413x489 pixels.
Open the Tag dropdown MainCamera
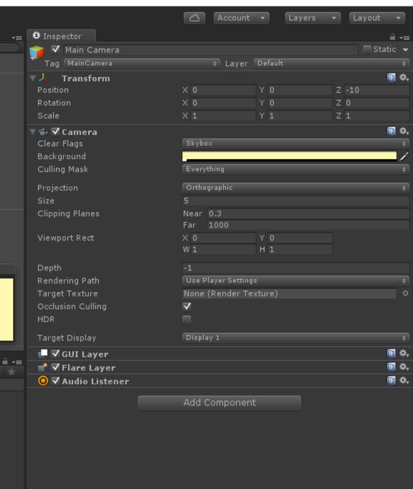click(142, 63)
